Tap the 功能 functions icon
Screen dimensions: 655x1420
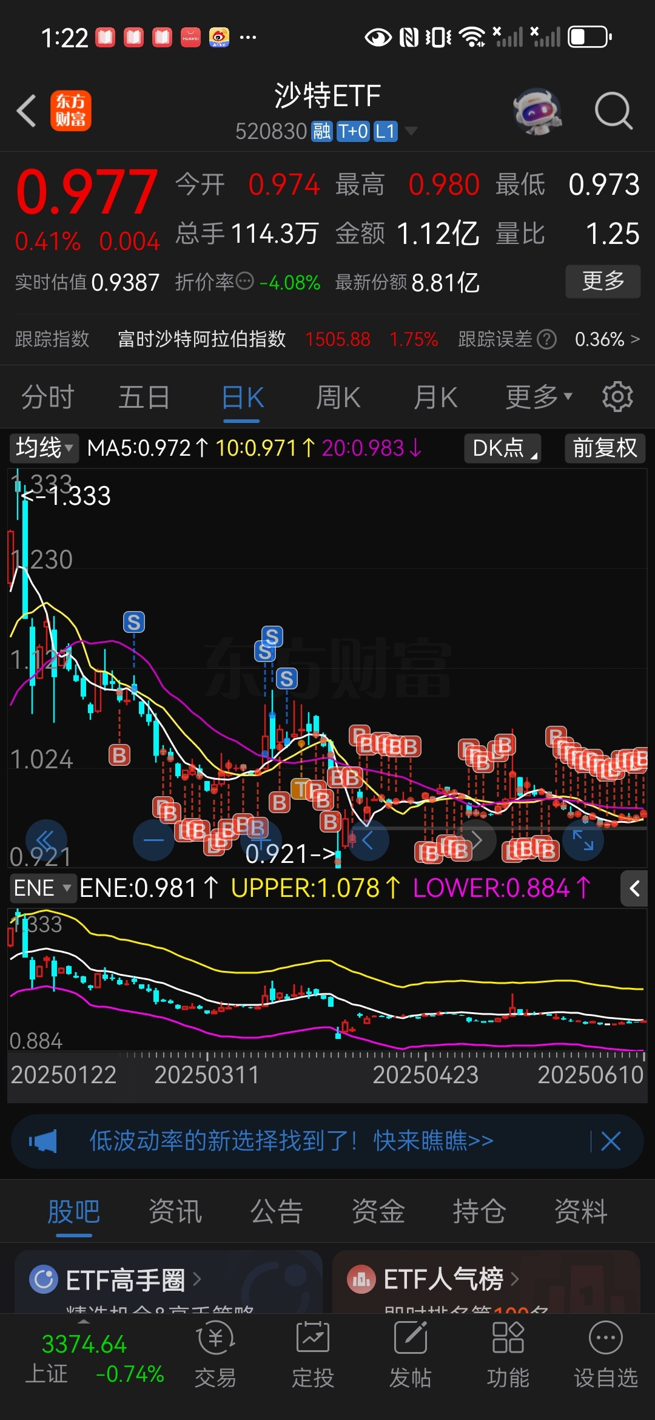pos(508,1337)
